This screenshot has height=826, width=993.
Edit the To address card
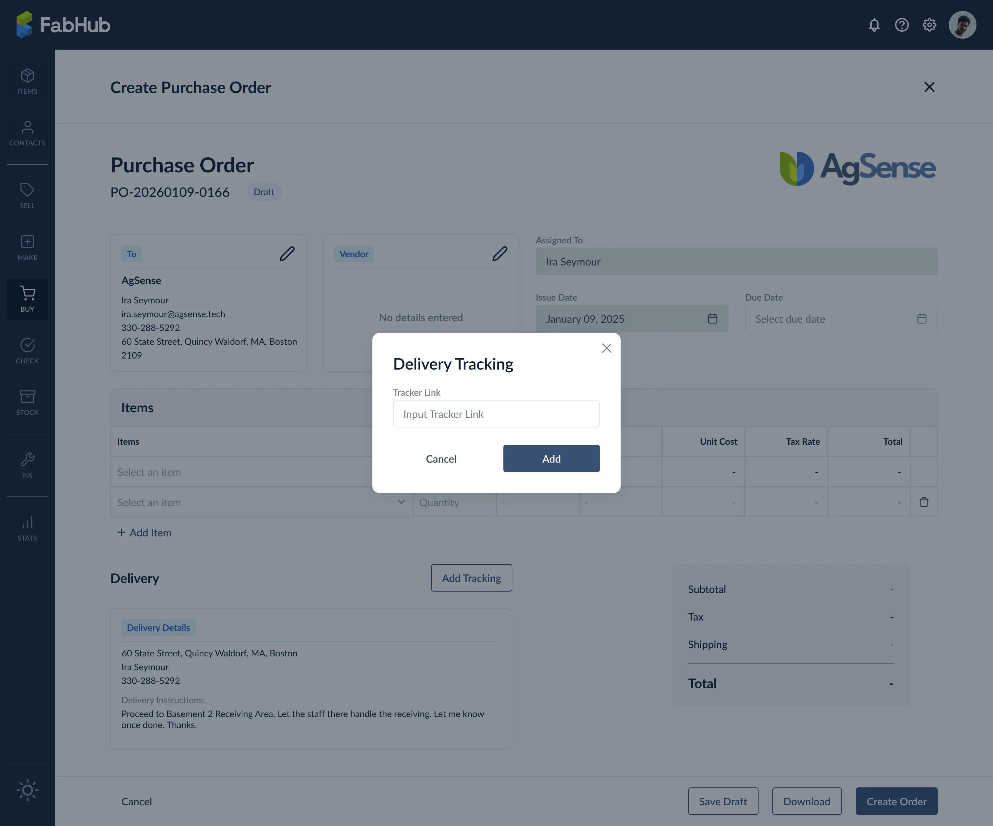287,254
